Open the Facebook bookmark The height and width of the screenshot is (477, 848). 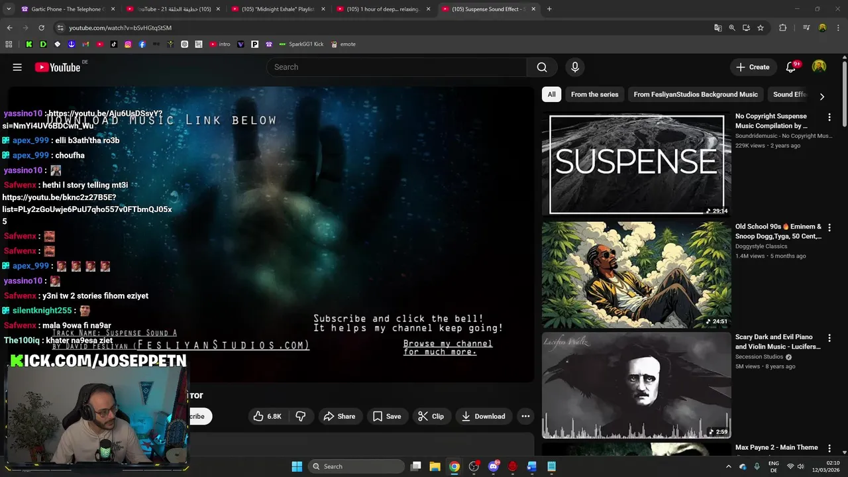point(142,44)
